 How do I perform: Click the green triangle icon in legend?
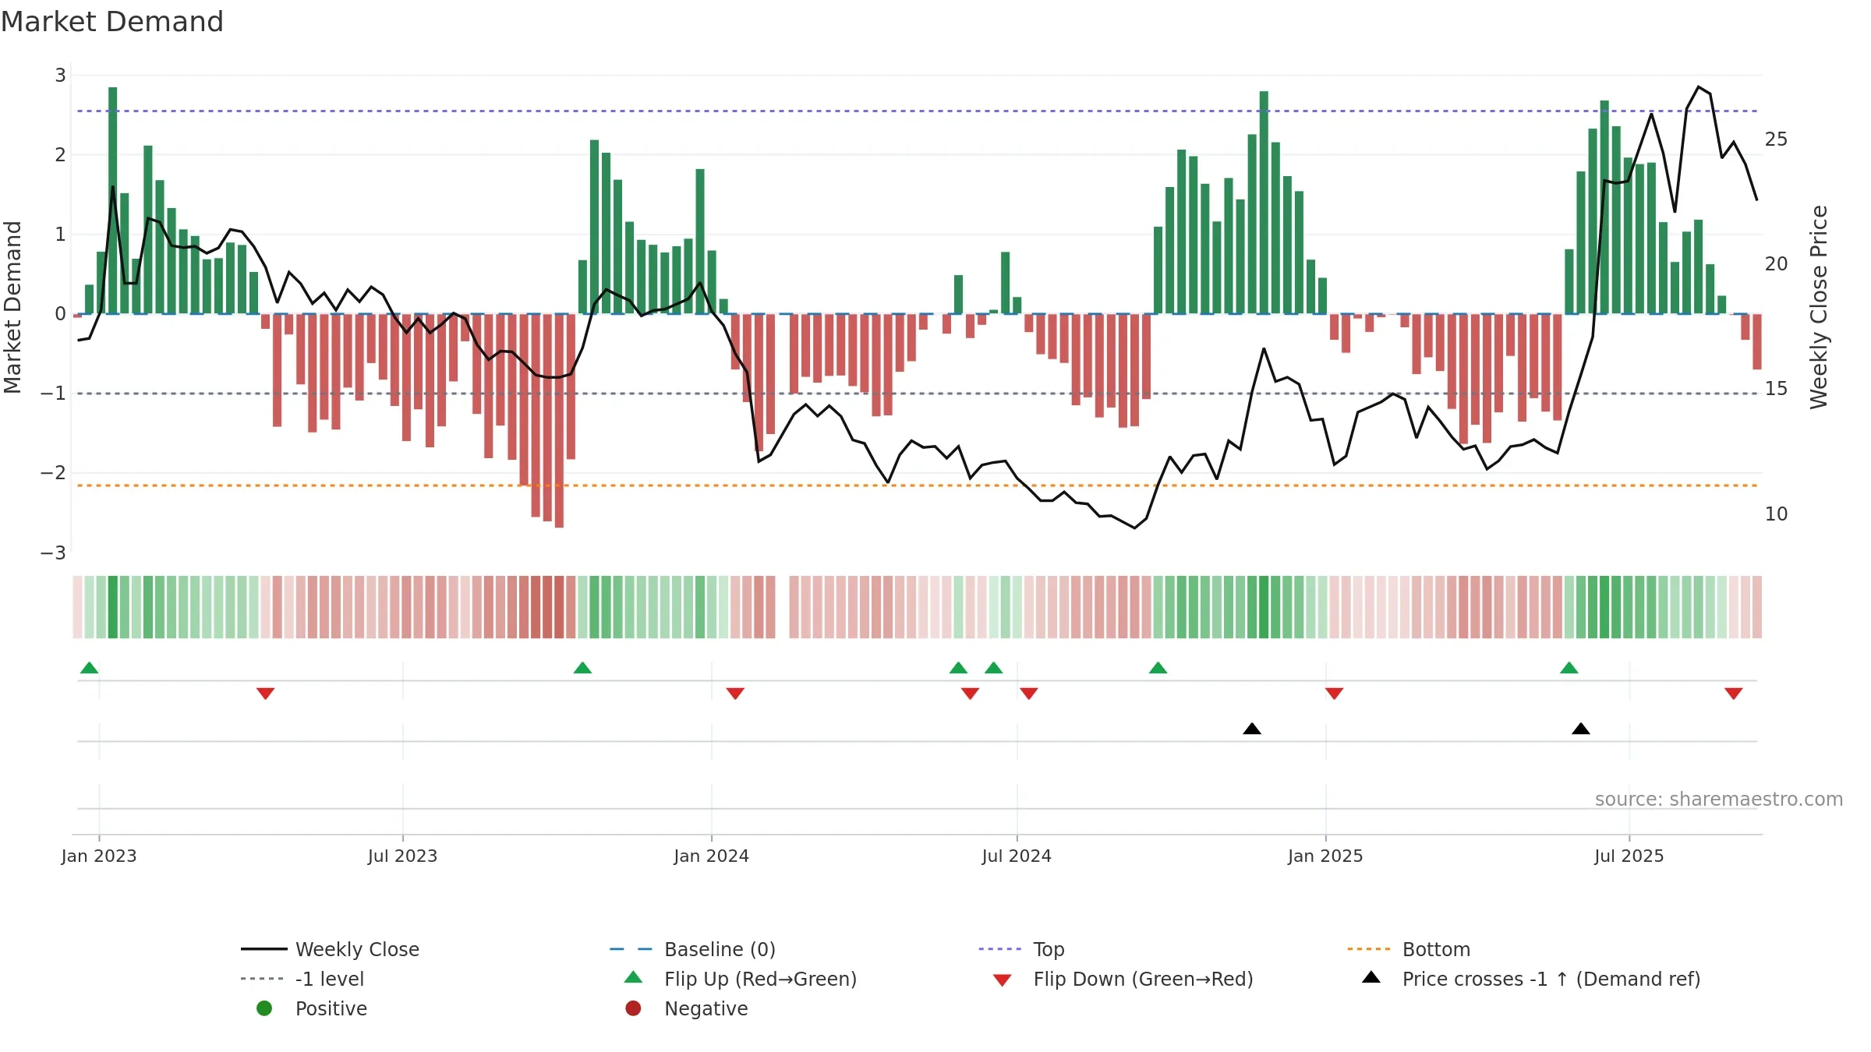point(634,977)
